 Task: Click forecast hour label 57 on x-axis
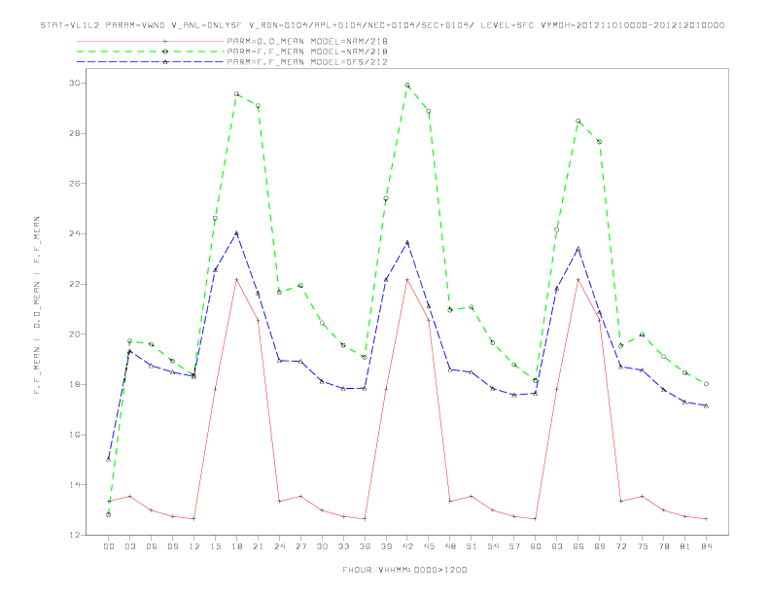click(514, 546)
